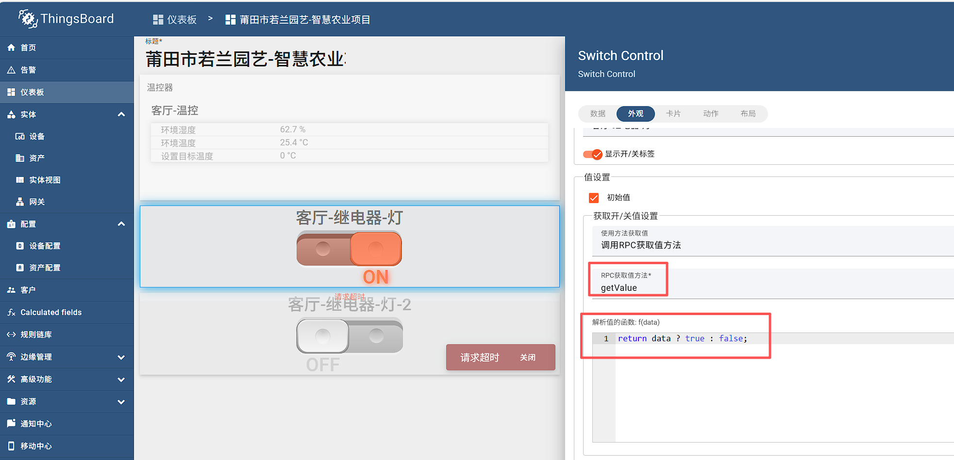This screenshot has height=460, width=954.
Task: Select the Calculated fields sidebar entry
Action: 50,312
